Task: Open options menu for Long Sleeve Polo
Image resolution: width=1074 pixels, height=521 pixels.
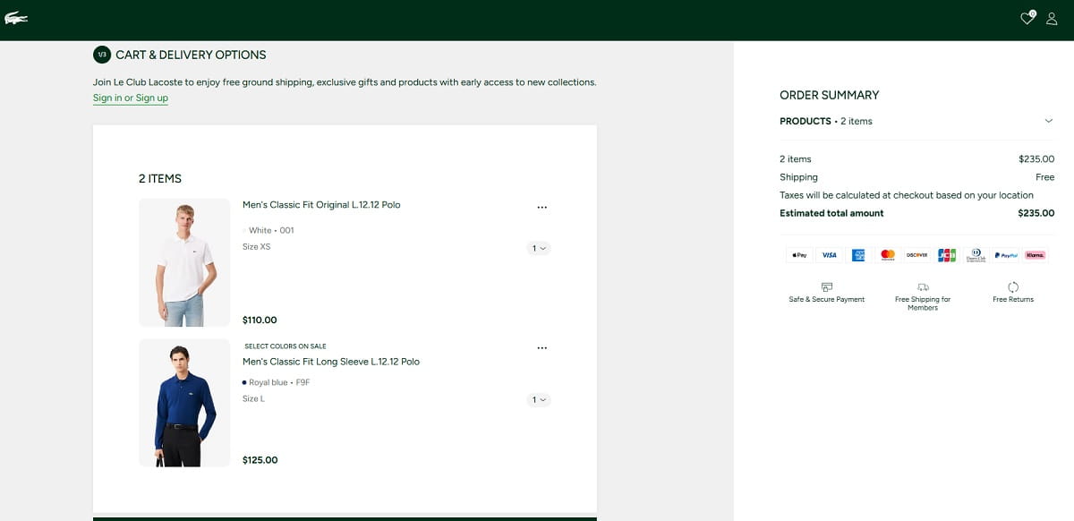Action: [x=541, y=348]
